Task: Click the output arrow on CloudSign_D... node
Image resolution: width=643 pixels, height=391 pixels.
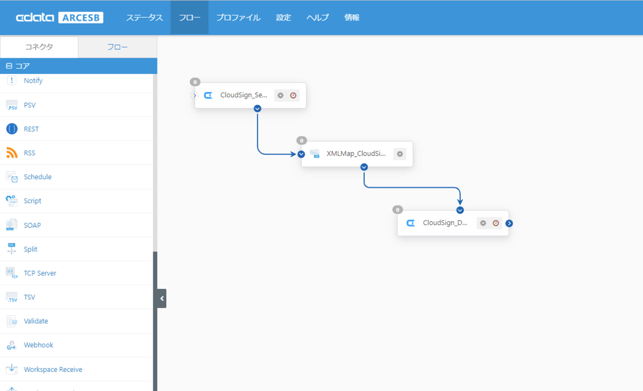Action: pos(509,224)
